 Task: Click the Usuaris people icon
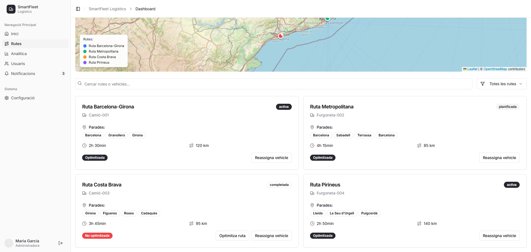click(7, 64)
